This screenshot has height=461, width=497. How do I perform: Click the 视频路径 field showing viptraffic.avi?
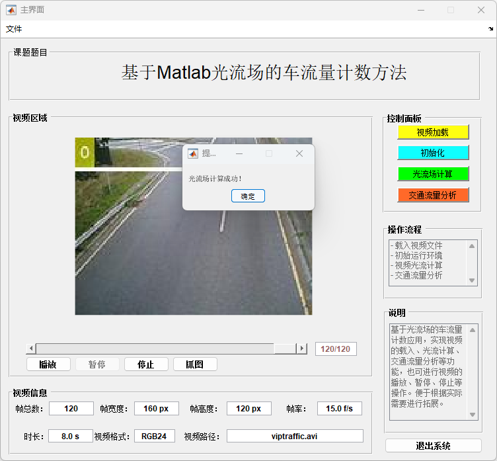pyautogui.click(x=295, y=436)
